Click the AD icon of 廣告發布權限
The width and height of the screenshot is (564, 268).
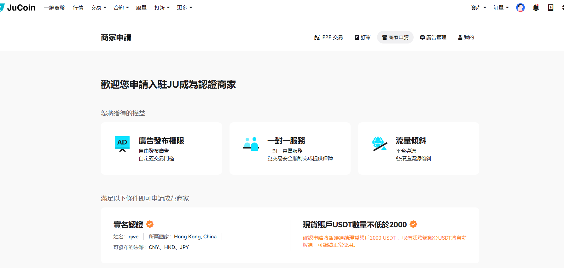click(122, 144)
